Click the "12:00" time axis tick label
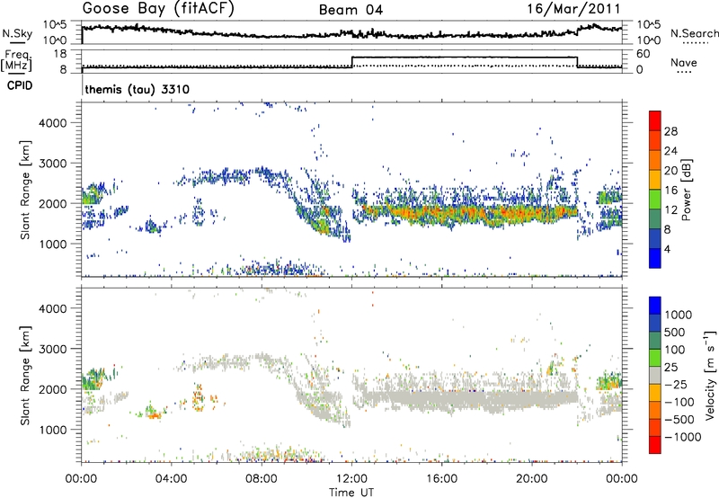This screenshot has height=498, width=719. pyautogui.click(x=351, y=479)
